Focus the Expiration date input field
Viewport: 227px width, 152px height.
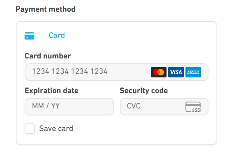coord(69,106)
